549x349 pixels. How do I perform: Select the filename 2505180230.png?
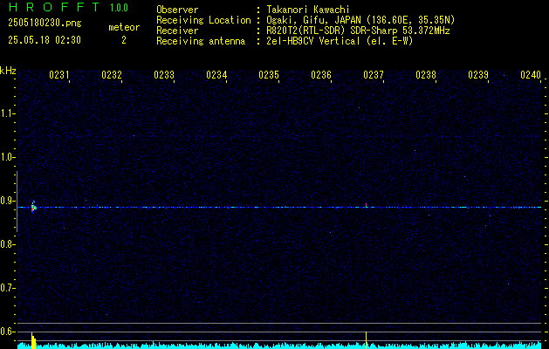pyautogui.click(x=45, y=24)
